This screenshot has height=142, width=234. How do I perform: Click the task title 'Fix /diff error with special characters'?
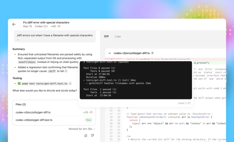(46, 22)
